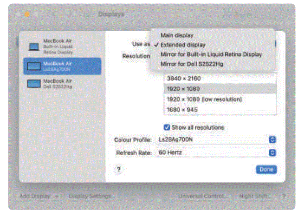298x211 pixels.
Task: Click the built-in laptop display icon
Action: pyautogui.click(x=34, y=47)
